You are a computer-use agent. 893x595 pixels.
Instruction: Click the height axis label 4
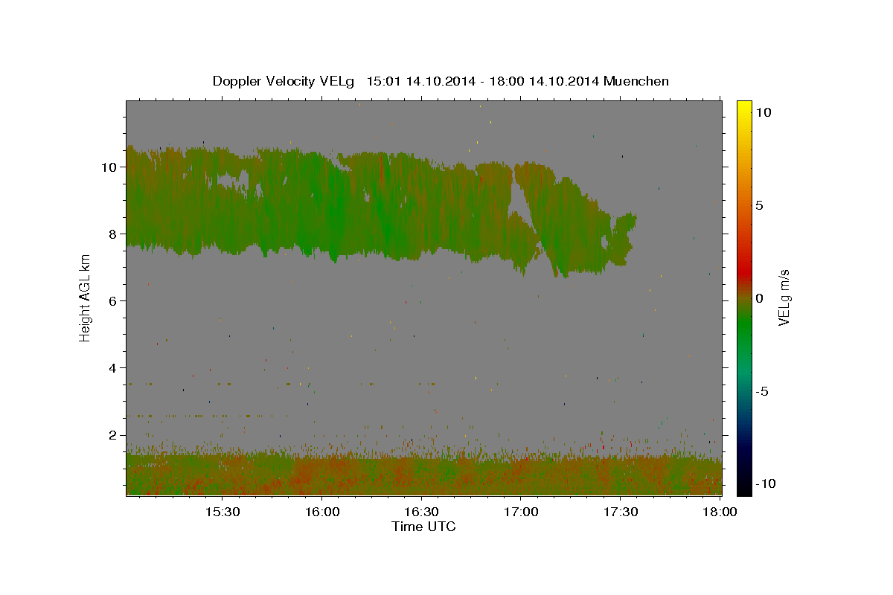click(x=113, y=367)
